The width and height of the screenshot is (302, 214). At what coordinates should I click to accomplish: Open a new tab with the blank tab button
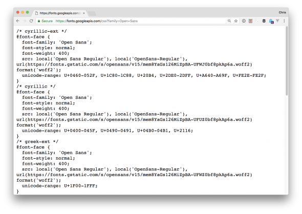coord(92,13)
